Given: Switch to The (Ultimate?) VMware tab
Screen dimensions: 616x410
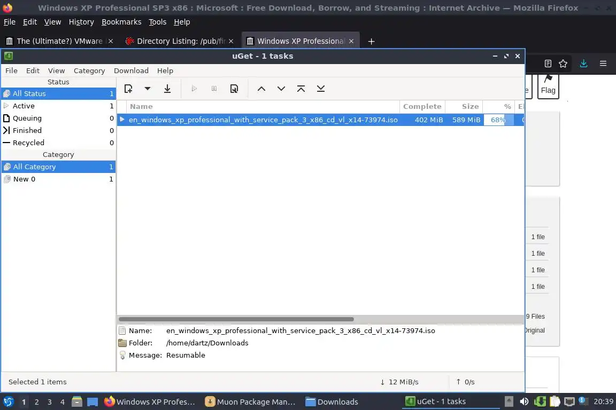Looking at the screenshot, I should tap(59, 41).
